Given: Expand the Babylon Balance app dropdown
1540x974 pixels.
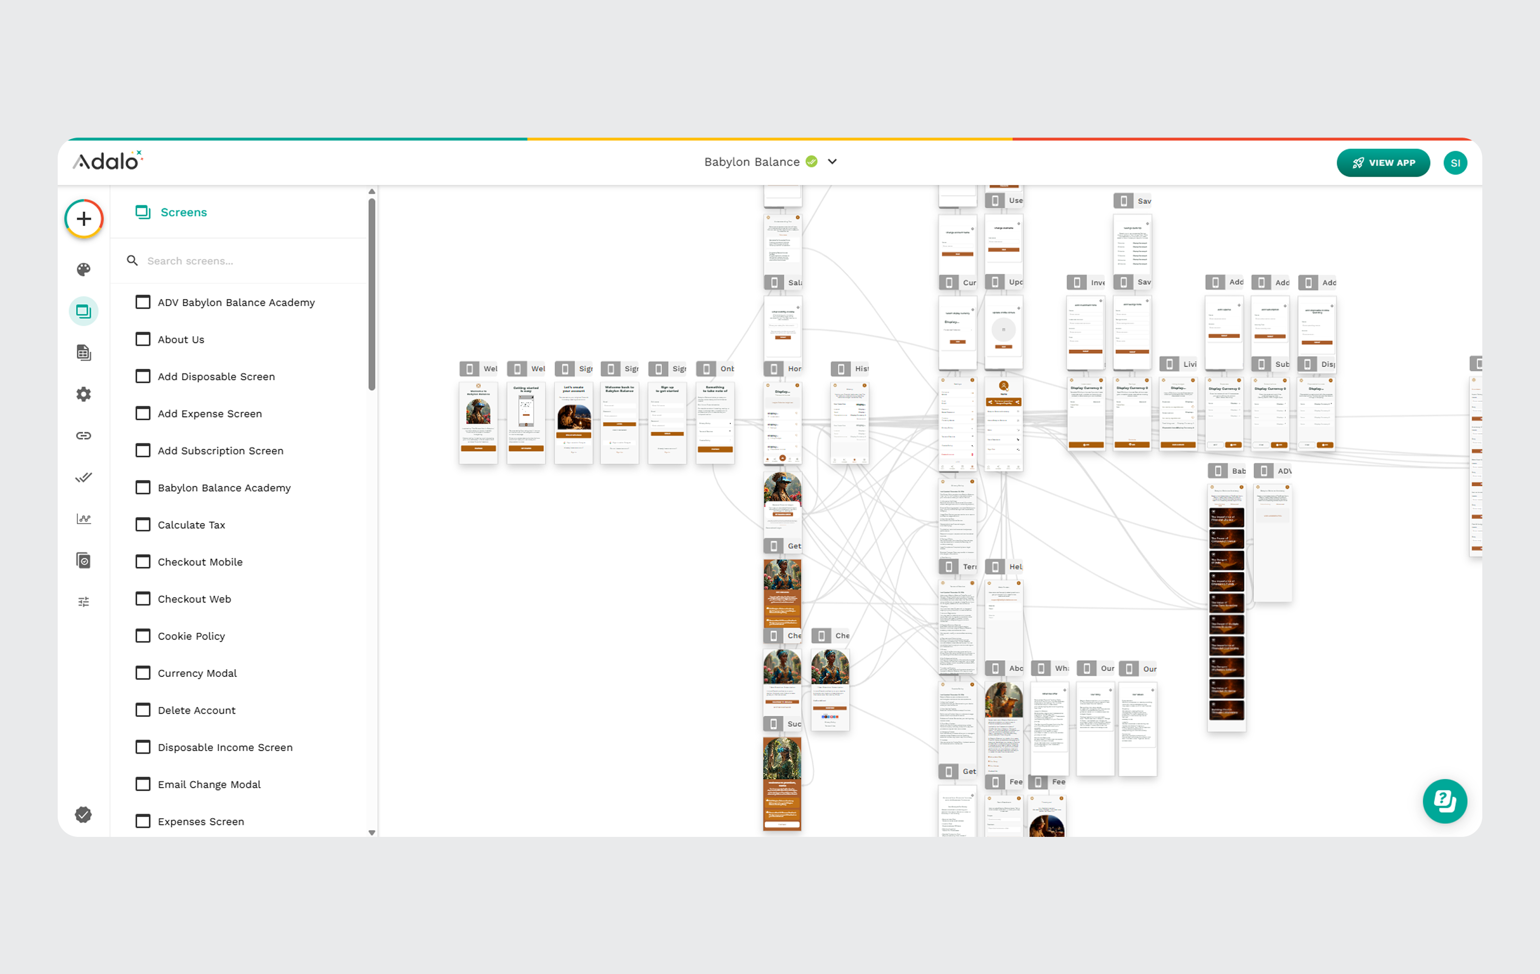Looking at the screenshot, I should (832, 162).
